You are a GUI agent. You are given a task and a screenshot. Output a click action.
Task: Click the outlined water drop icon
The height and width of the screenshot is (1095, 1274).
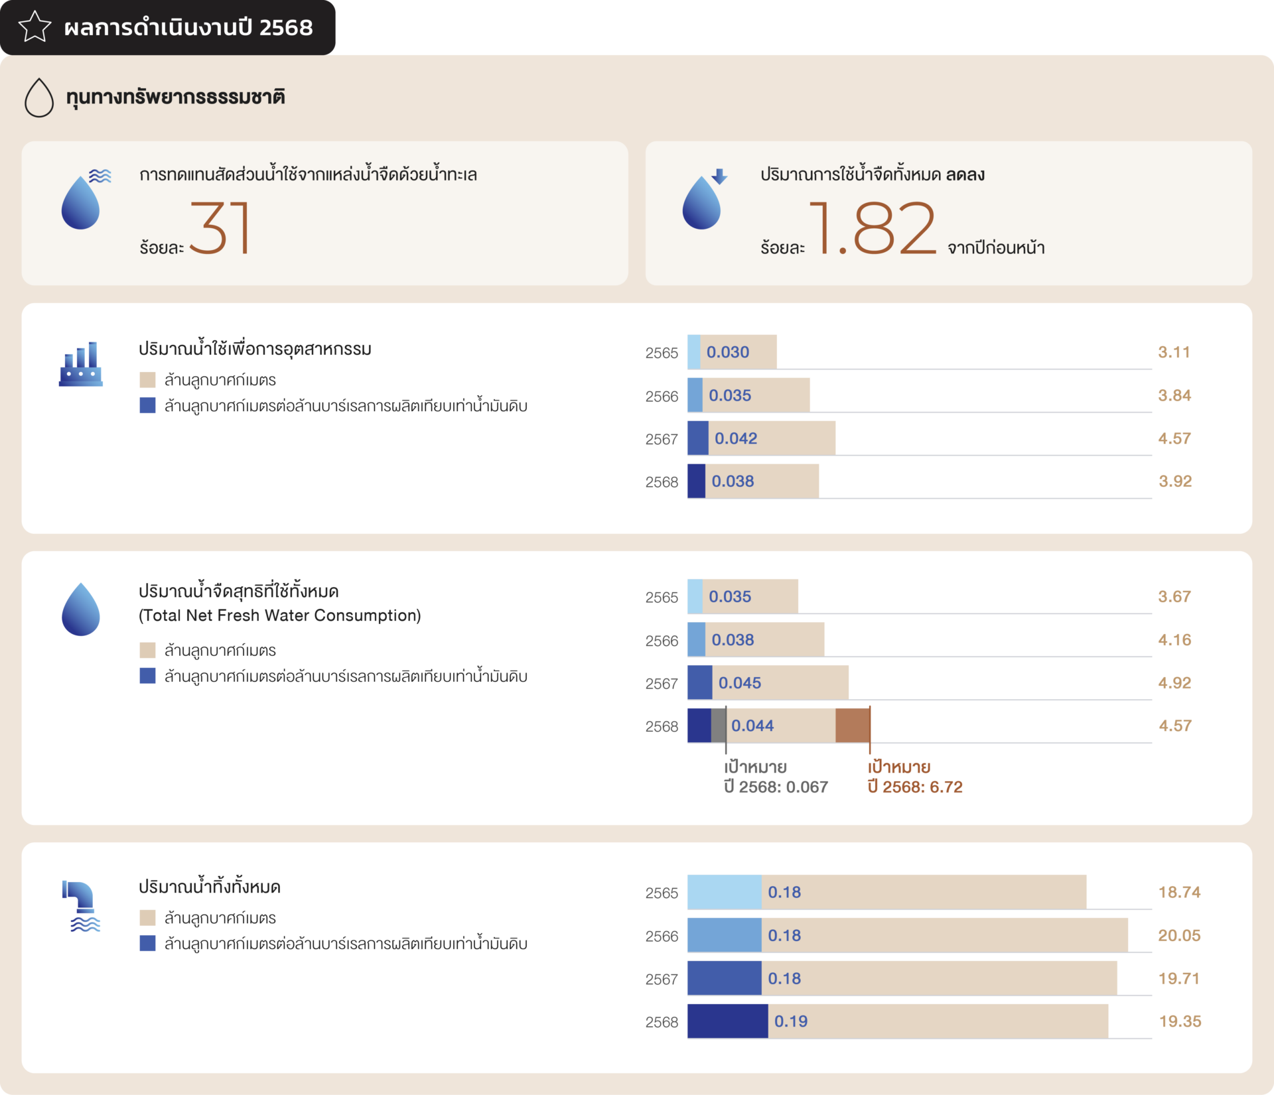click(x=39, y=98)
